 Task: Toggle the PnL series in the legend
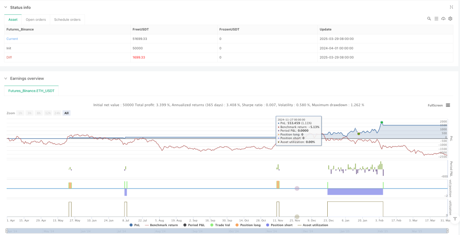click(135, 225)
